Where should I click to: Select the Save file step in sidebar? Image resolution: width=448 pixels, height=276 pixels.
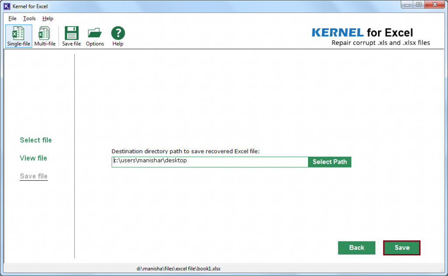tap(33, 176)
